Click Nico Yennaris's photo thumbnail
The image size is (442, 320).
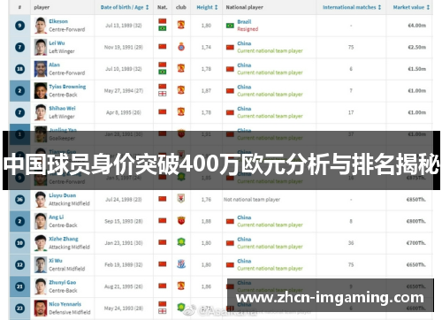point(41,309)
